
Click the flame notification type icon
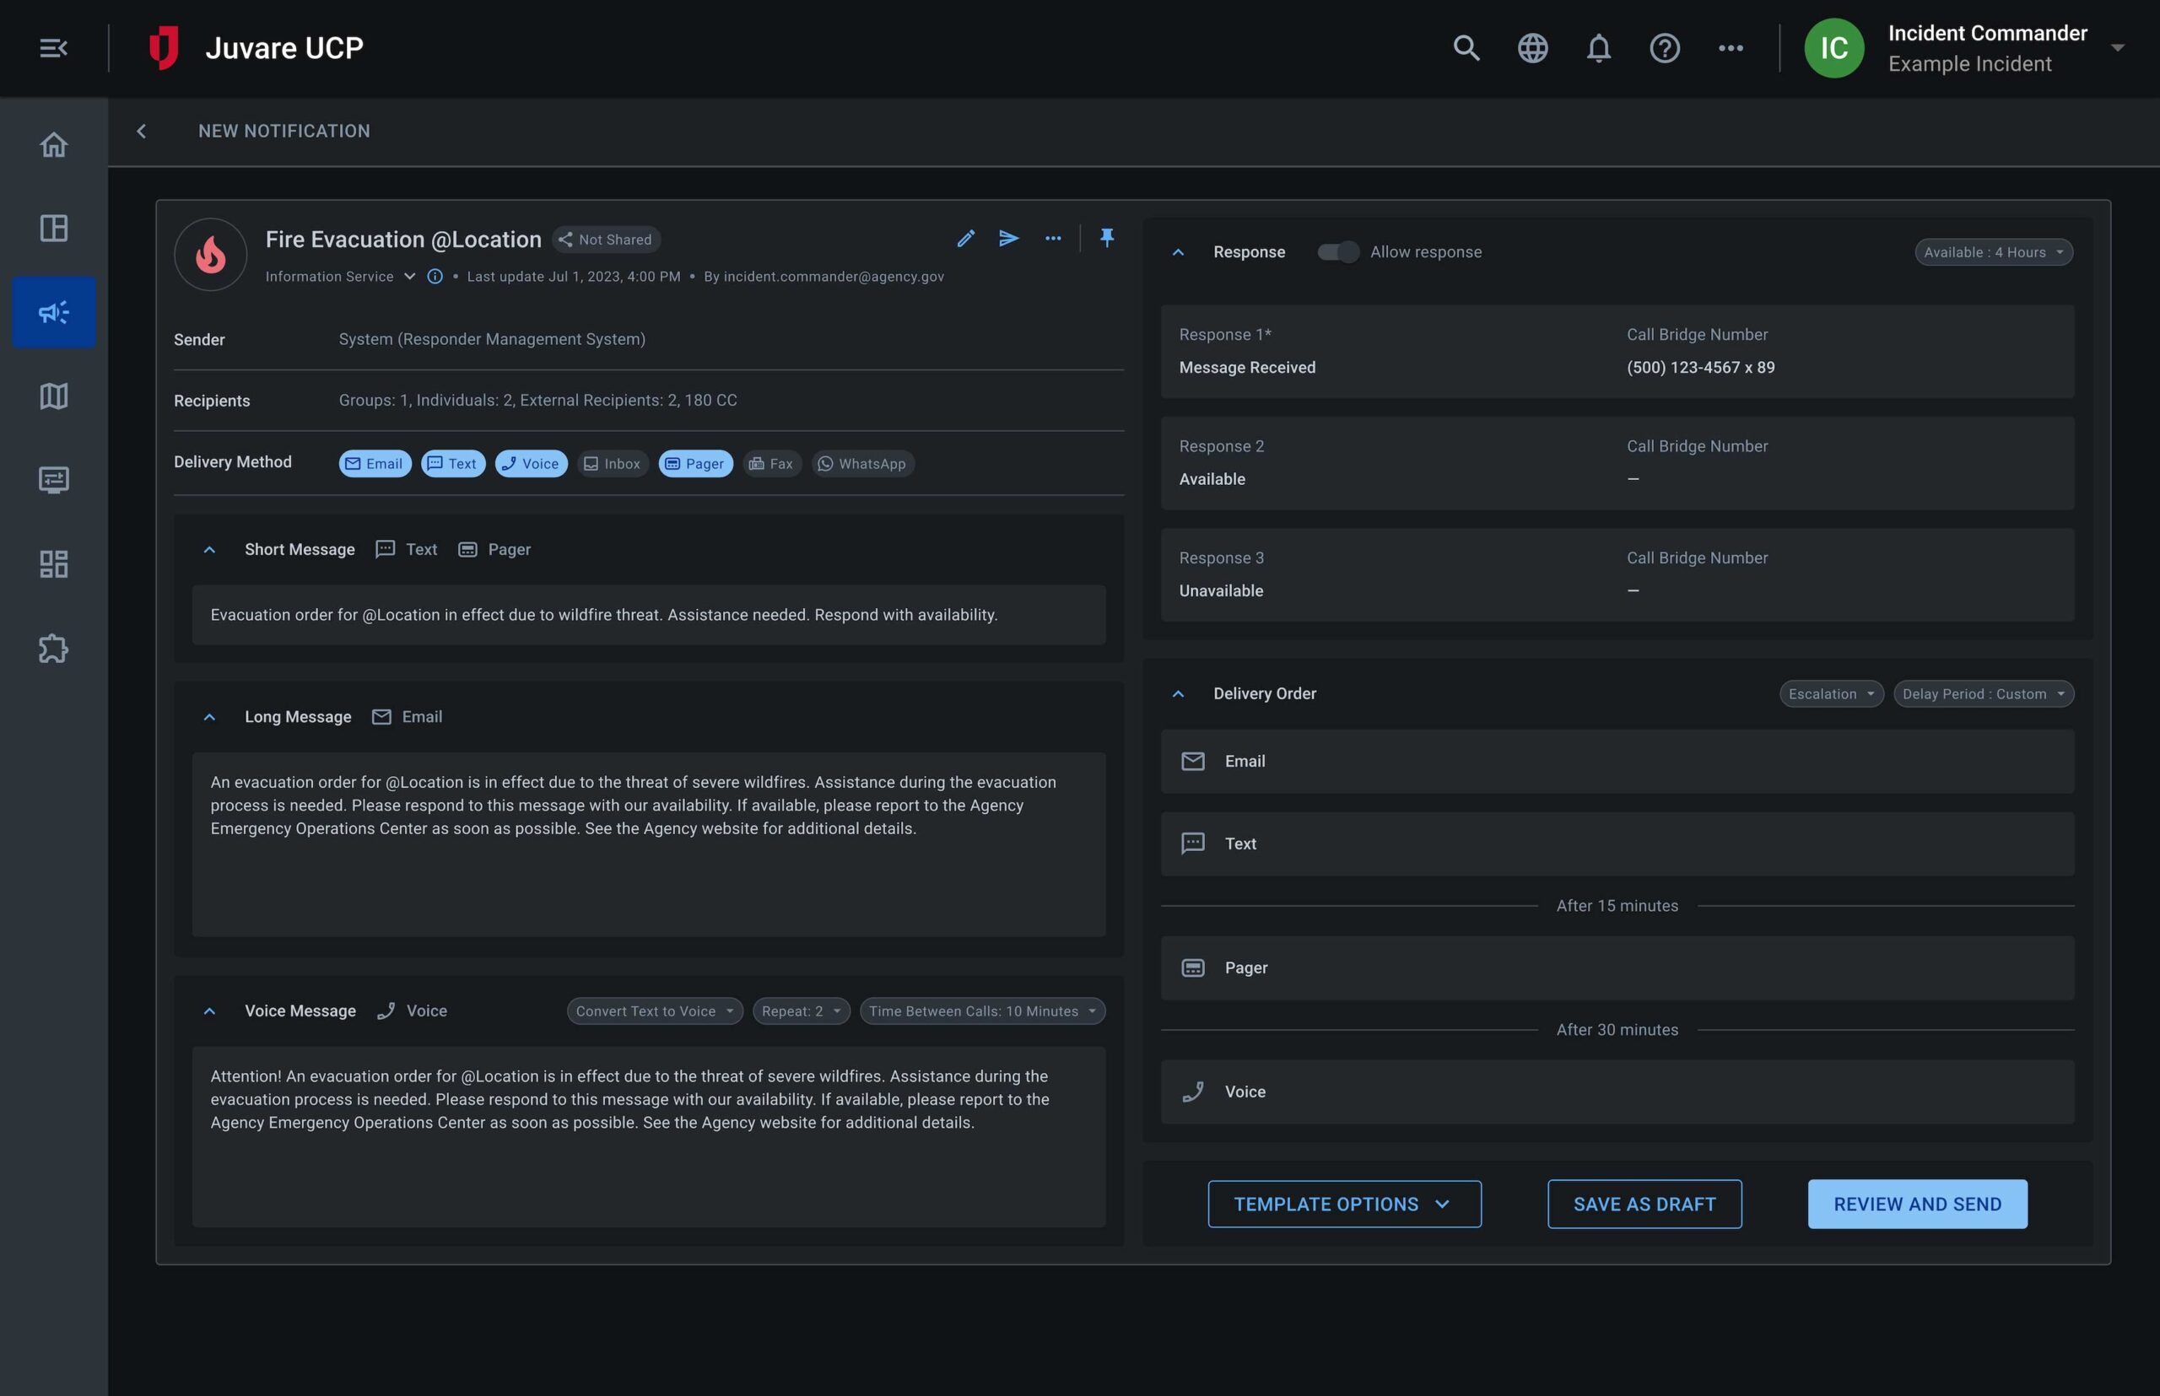tap(210, 255)
